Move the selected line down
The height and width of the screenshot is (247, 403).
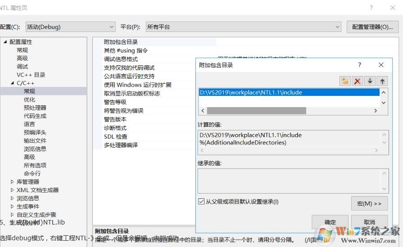(370, 81)
